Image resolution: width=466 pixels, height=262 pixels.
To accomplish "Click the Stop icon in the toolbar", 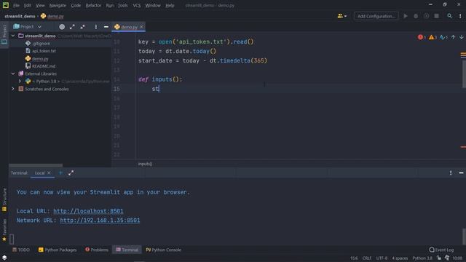I will pyautogui.click(x=437, y=16).
